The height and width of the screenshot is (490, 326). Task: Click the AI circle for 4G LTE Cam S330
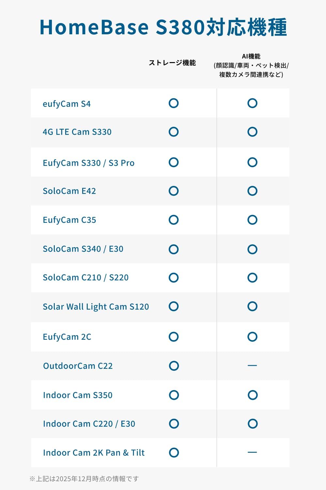(x=252, y=132)
